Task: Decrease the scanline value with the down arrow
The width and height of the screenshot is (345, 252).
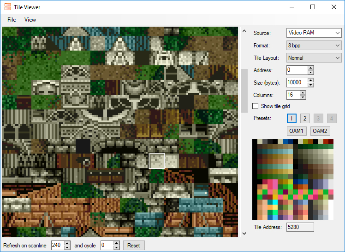Action: click(x=67, y=247)
